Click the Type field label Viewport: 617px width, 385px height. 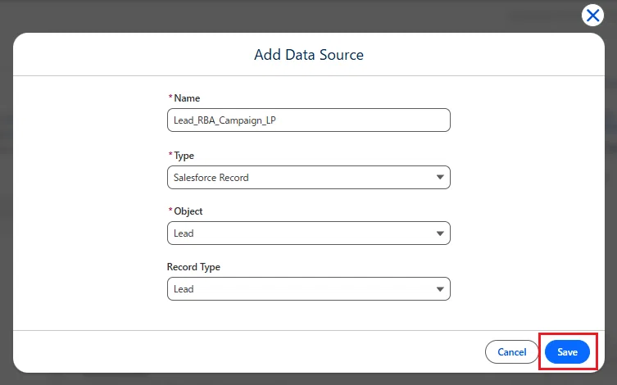click(184, 156)
